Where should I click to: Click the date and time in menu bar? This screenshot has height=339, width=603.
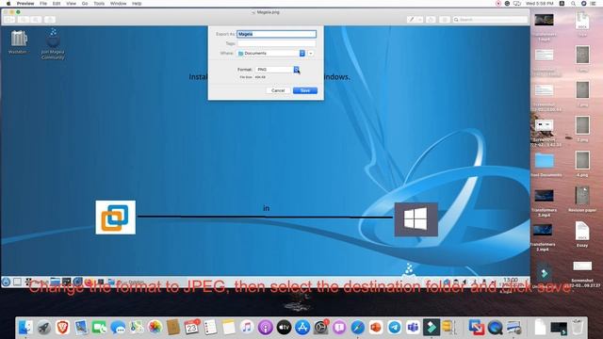(x=540, y=3)
